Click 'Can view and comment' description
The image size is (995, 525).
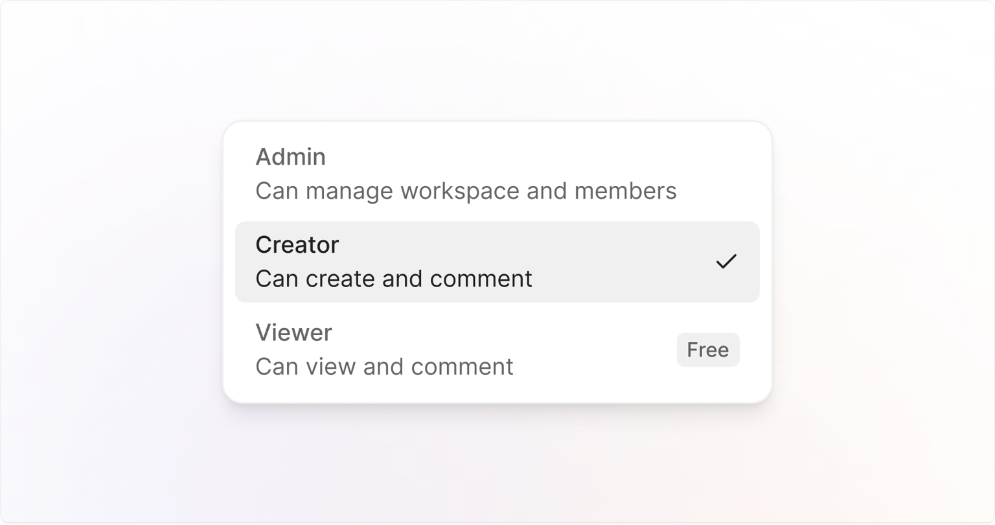coord(384,367)
